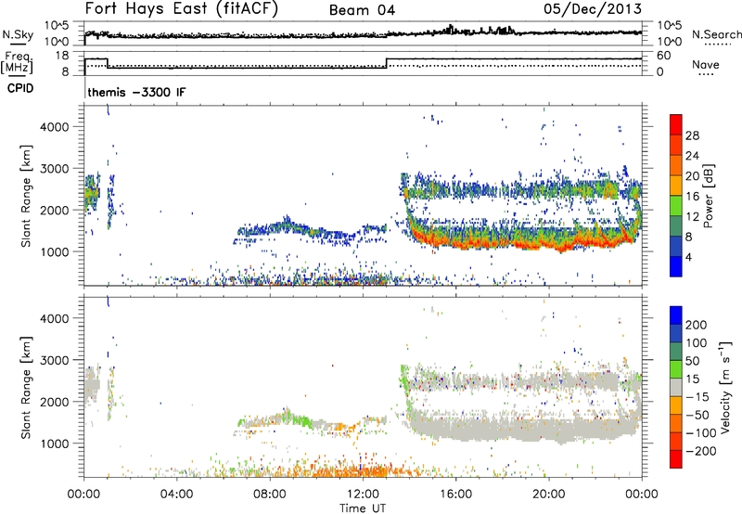The height and width of the screenshot is (514, 742).
Task: Click the 'Power [dB]' color bar label
Action: click(709, 196)
